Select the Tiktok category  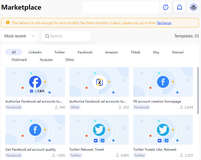[136, 52]
